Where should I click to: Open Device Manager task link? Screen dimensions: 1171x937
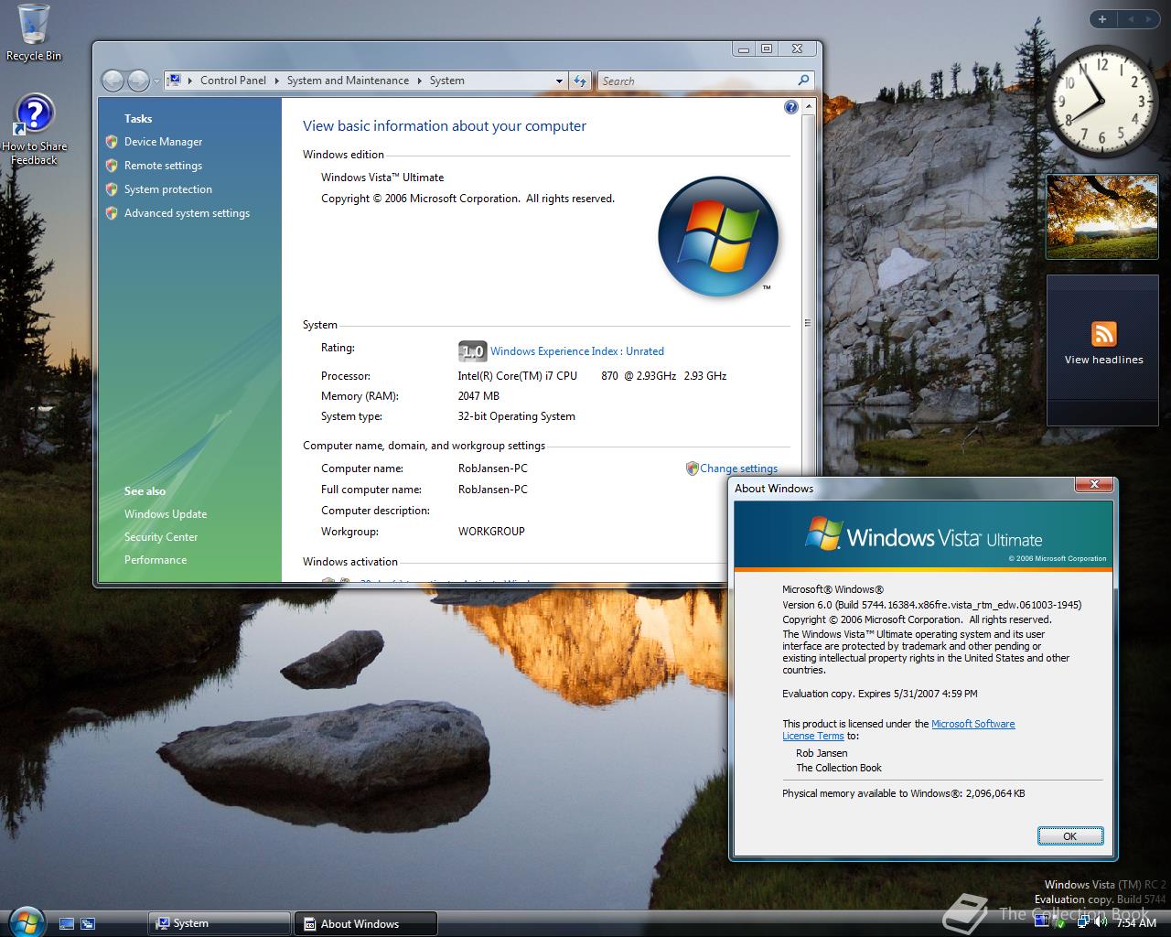[163, 142]
